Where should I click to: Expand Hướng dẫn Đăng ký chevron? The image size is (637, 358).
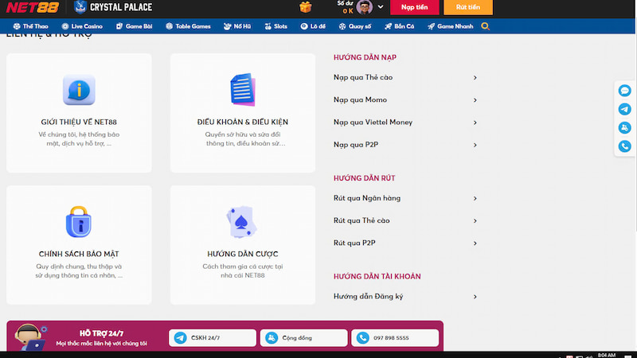click(475, 297)
